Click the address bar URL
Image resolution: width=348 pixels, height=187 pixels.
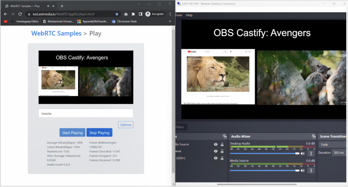click(x=64, y=14)
